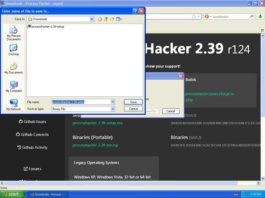265x198 pixels.
Task: Click the Save button
Action: 133,102
